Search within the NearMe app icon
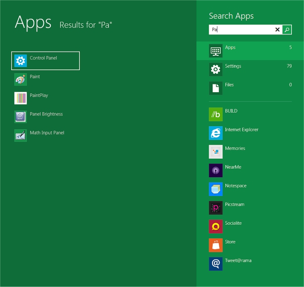The image size is (304, 287). [215, 170]
